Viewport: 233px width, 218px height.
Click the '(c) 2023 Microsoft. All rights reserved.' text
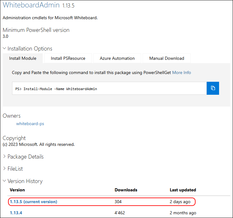coord(39,144)
